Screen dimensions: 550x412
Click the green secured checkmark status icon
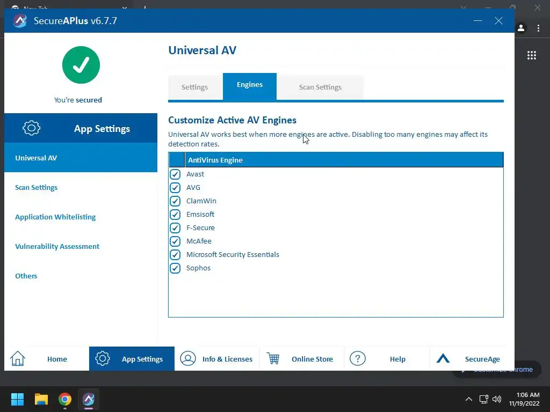[x=81, y=65]
